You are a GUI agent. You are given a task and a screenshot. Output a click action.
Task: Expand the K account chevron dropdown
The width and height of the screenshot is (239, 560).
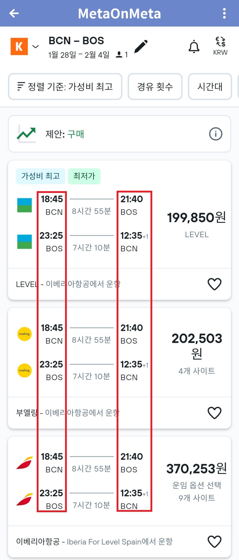tap(36, 47)
